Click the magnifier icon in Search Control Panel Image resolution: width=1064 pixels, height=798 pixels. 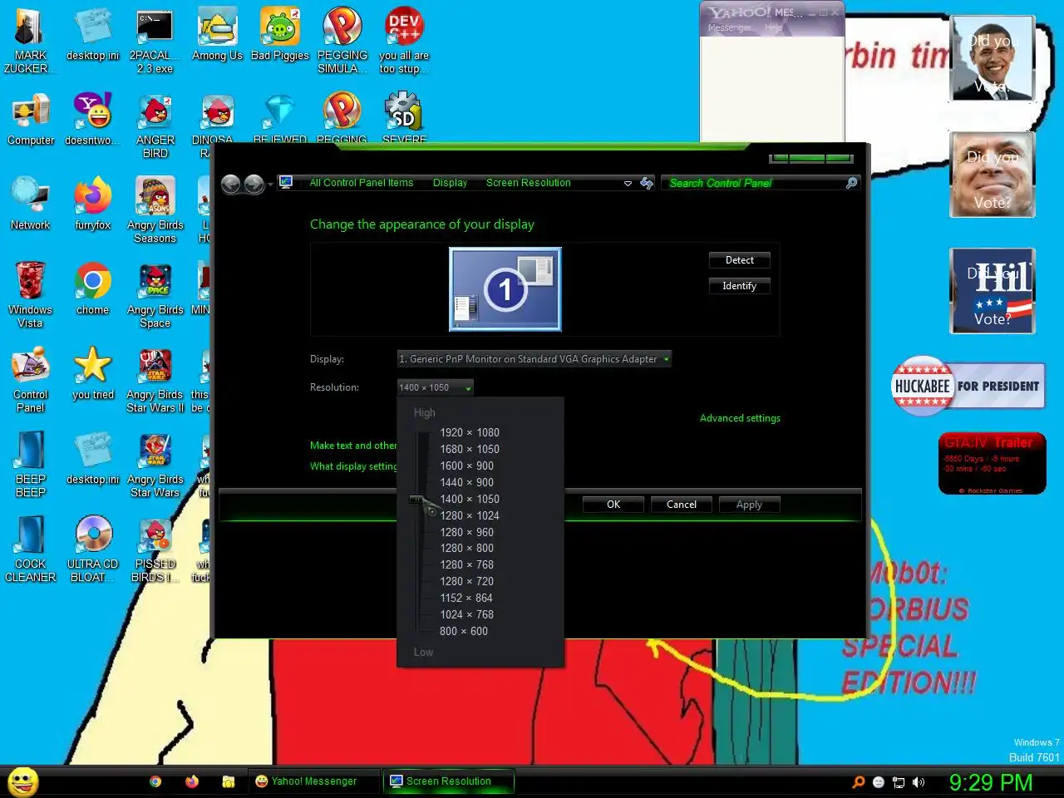click(x=851, y=183)
